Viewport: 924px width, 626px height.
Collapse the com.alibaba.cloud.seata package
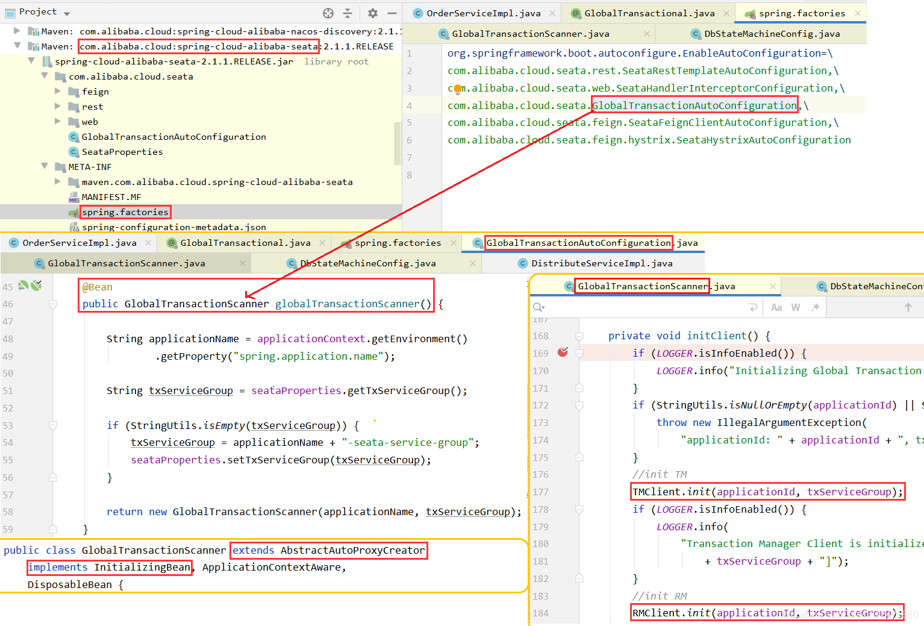coord(45,76)
